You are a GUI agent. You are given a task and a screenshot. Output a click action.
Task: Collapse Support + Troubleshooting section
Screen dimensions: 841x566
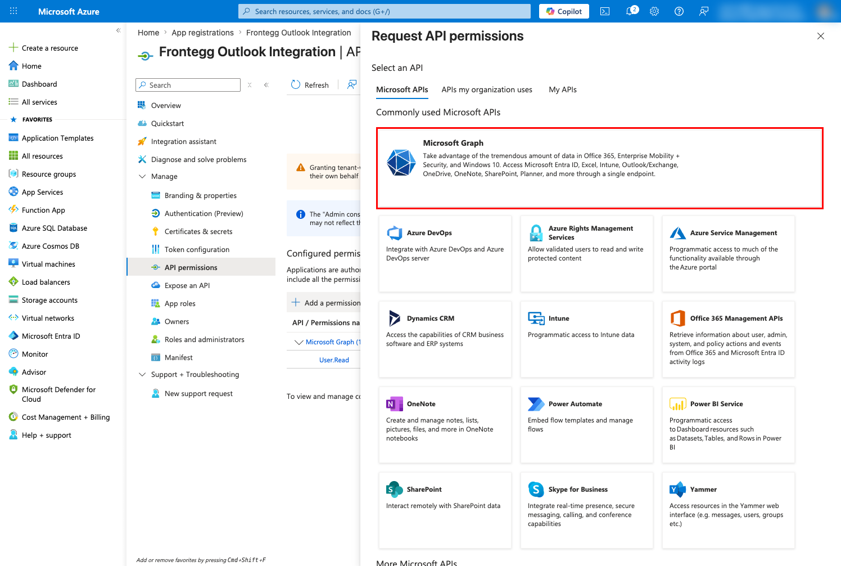(x=142, y=374)
